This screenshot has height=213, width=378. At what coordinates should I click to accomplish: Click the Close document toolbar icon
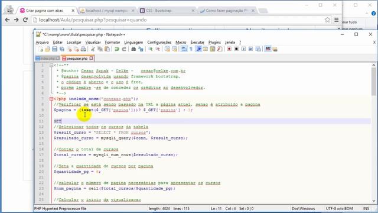(69, 49)
